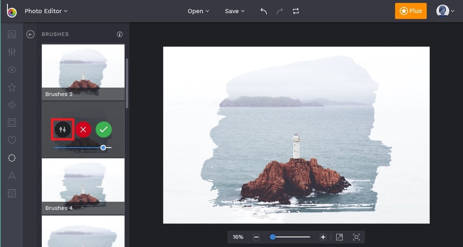The width and height of the screenshot is (463, 247).
Task: Open the Text tool in sidebar
Action: pos(12,176)
